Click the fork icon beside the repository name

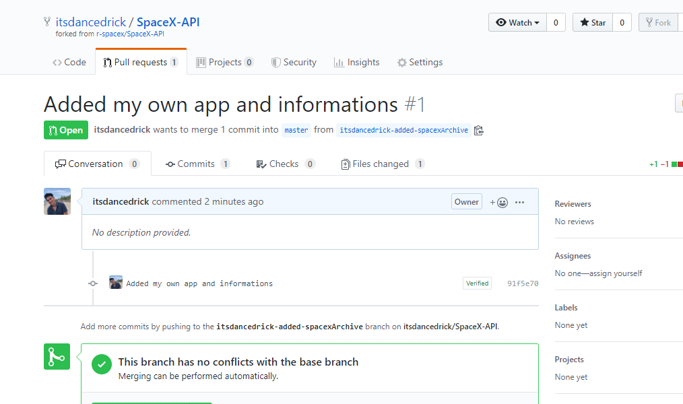(47, 22)
